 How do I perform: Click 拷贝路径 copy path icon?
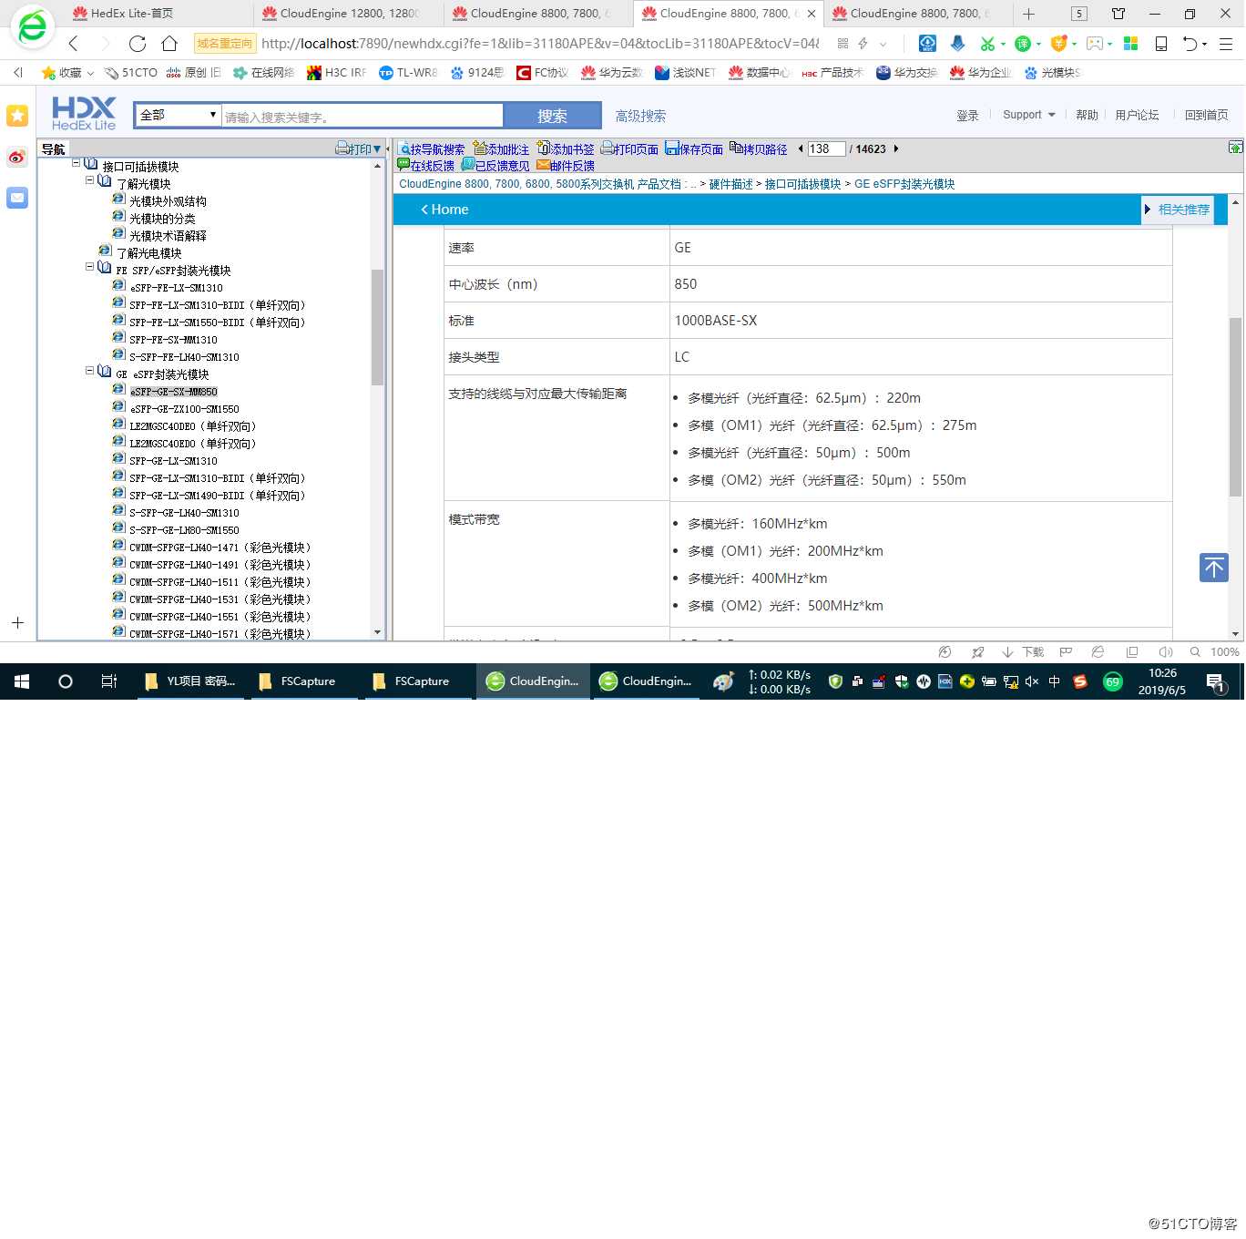click(736, 148)
